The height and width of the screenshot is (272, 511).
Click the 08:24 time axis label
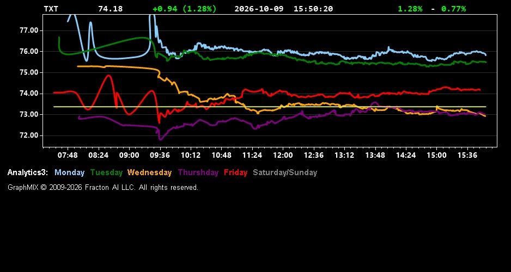tap(99, 156)
